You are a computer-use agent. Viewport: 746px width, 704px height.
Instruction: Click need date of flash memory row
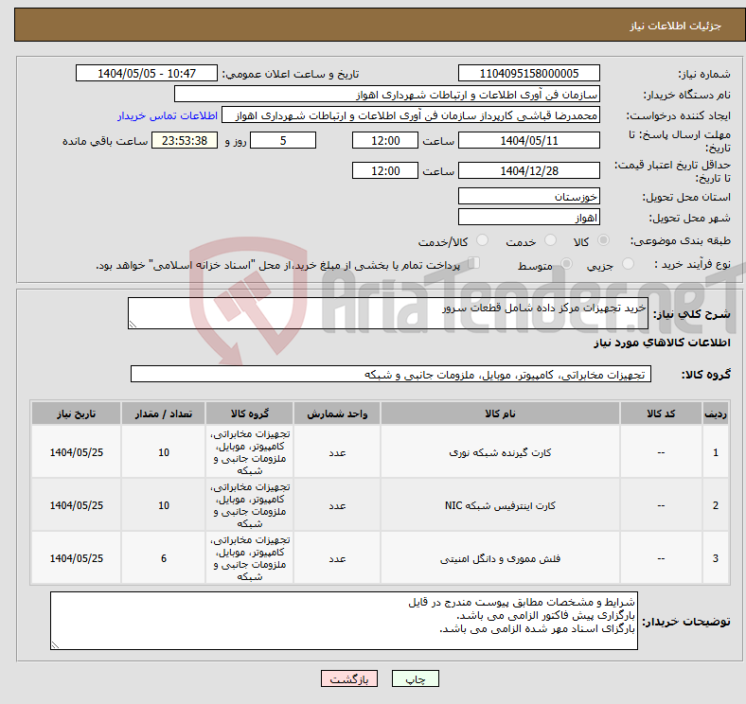tap(76, 558)
